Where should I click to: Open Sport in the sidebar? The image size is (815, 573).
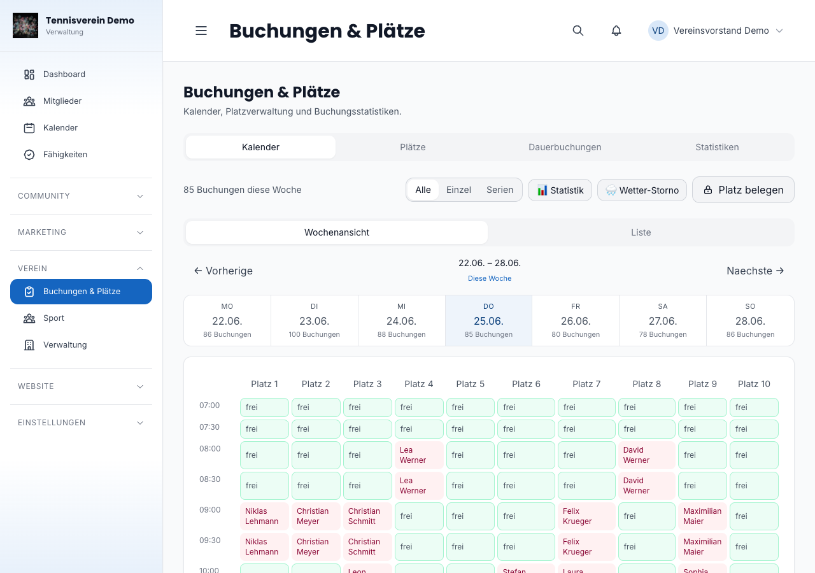click(81, 318)
